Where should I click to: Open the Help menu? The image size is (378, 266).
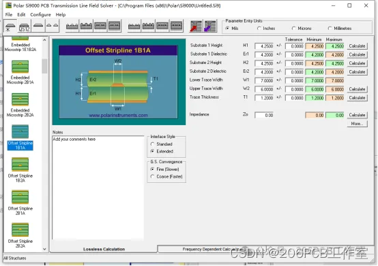coord(61,15)
